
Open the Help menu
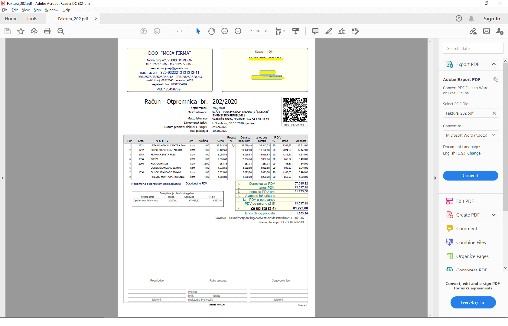pos(66,10)
